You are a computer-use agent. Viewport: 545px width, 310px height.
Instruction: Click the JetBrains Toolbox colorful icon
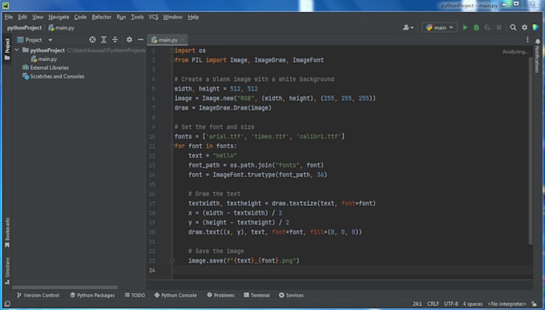pyautogui.click(x=535, y=27)
